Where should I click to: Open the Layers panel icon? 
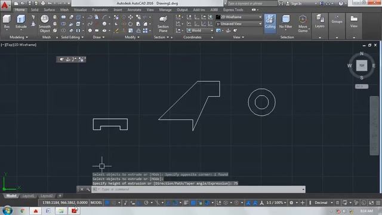320,19
